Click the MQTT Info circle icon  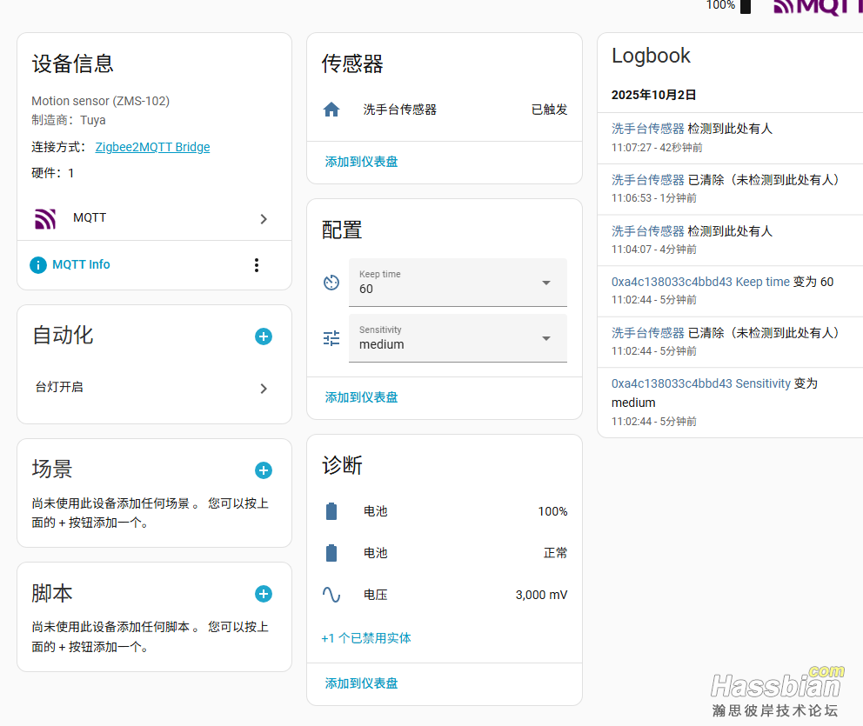point(38,265)
